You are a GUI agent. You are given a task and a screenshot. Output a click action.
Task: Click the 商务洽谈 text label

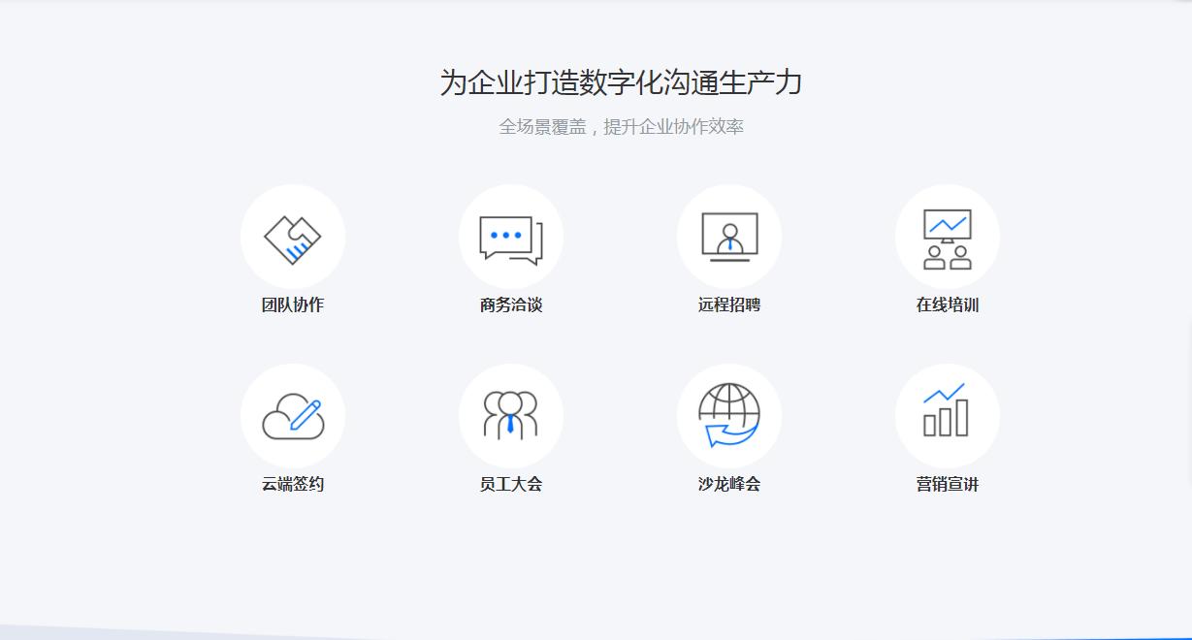(511, 304)
